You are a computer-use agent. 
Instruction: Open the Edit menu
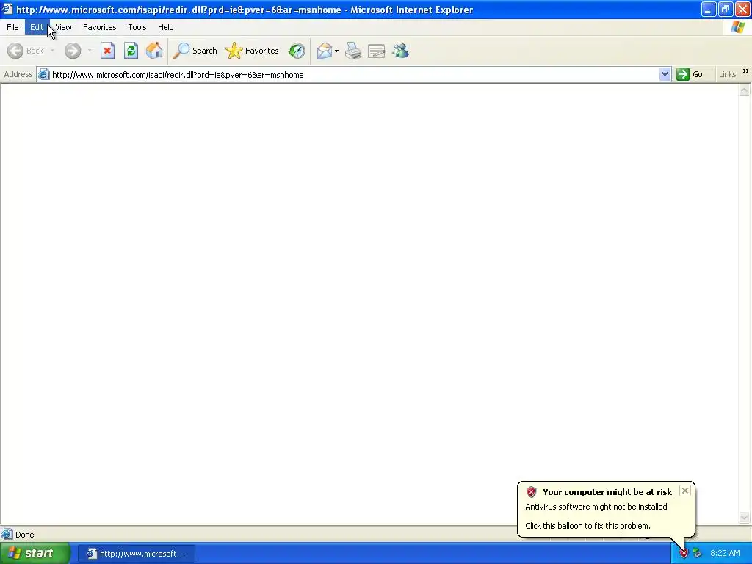point(37,27)
